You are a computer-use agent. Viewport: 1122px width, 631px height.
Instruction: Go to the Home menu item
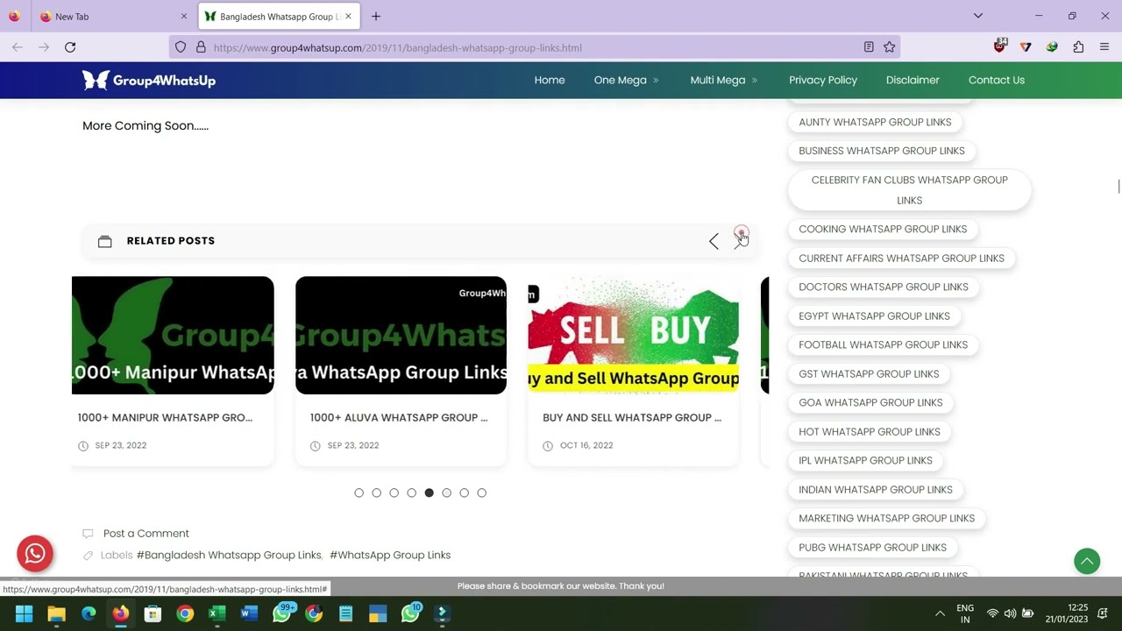[550, 80]
